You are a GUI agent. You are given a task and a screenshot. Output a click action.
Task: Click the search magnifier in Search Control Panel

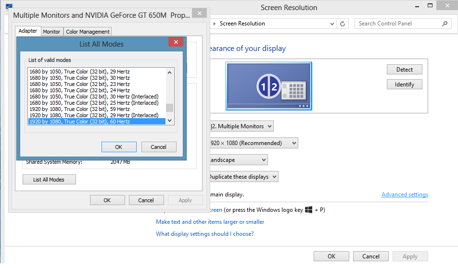point(445,24)
